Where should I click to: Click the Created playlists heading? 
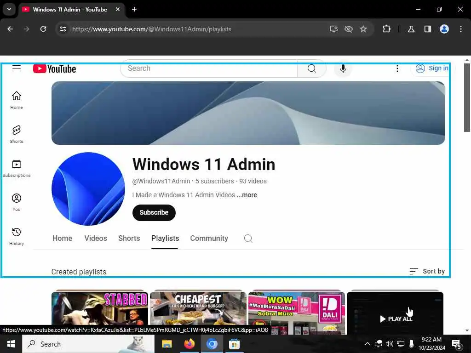click(x=79, y=272)
